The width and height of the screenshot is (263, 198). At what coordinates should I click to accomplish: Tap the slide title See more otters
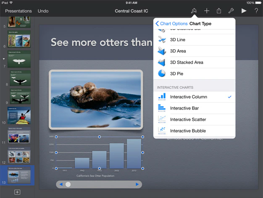pyautogui.click(x=102, y=42)
